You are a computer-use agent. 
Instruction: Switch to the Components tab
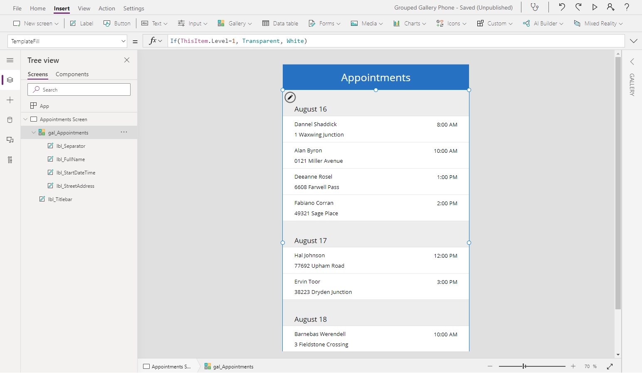[x=72, y=74]
